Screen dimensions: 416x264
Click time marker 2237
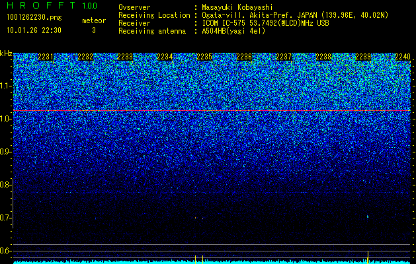pyautogui.click(x=284, y=57)
